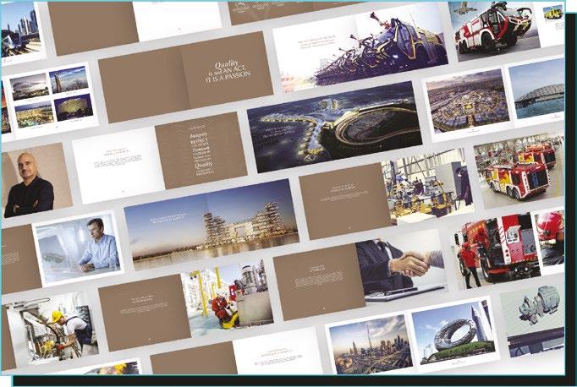Open the brown text page left of handshake
Viewport: 577px width, 387px height.
tap(319, 282)
